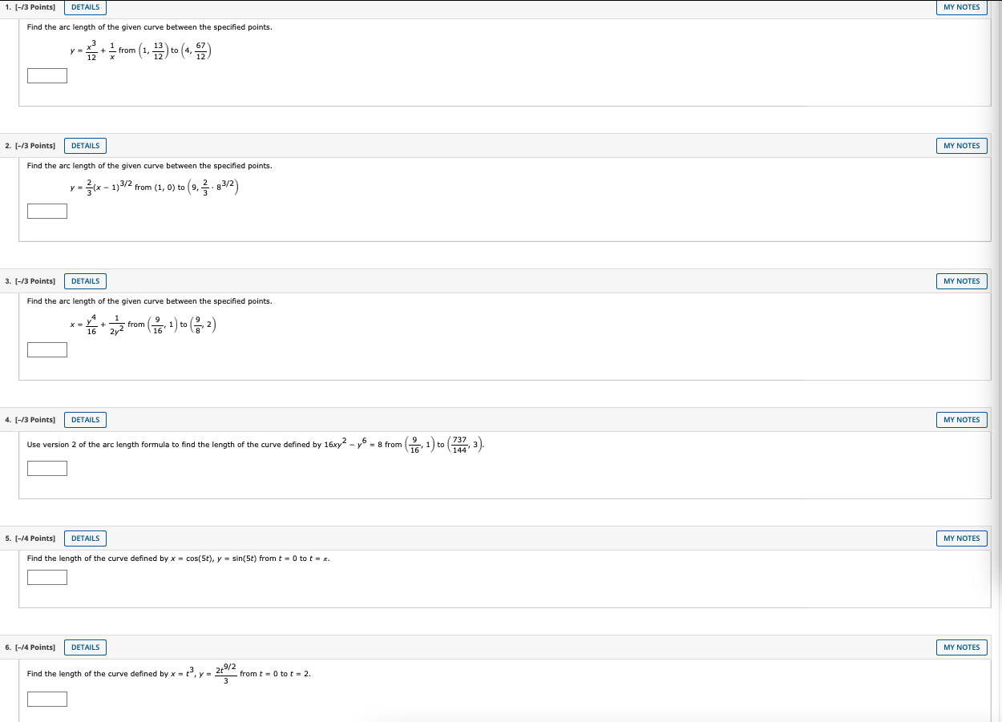Open DETAILS for question 3
Viewport: 1002px width, 722px height.
(85, 280)
